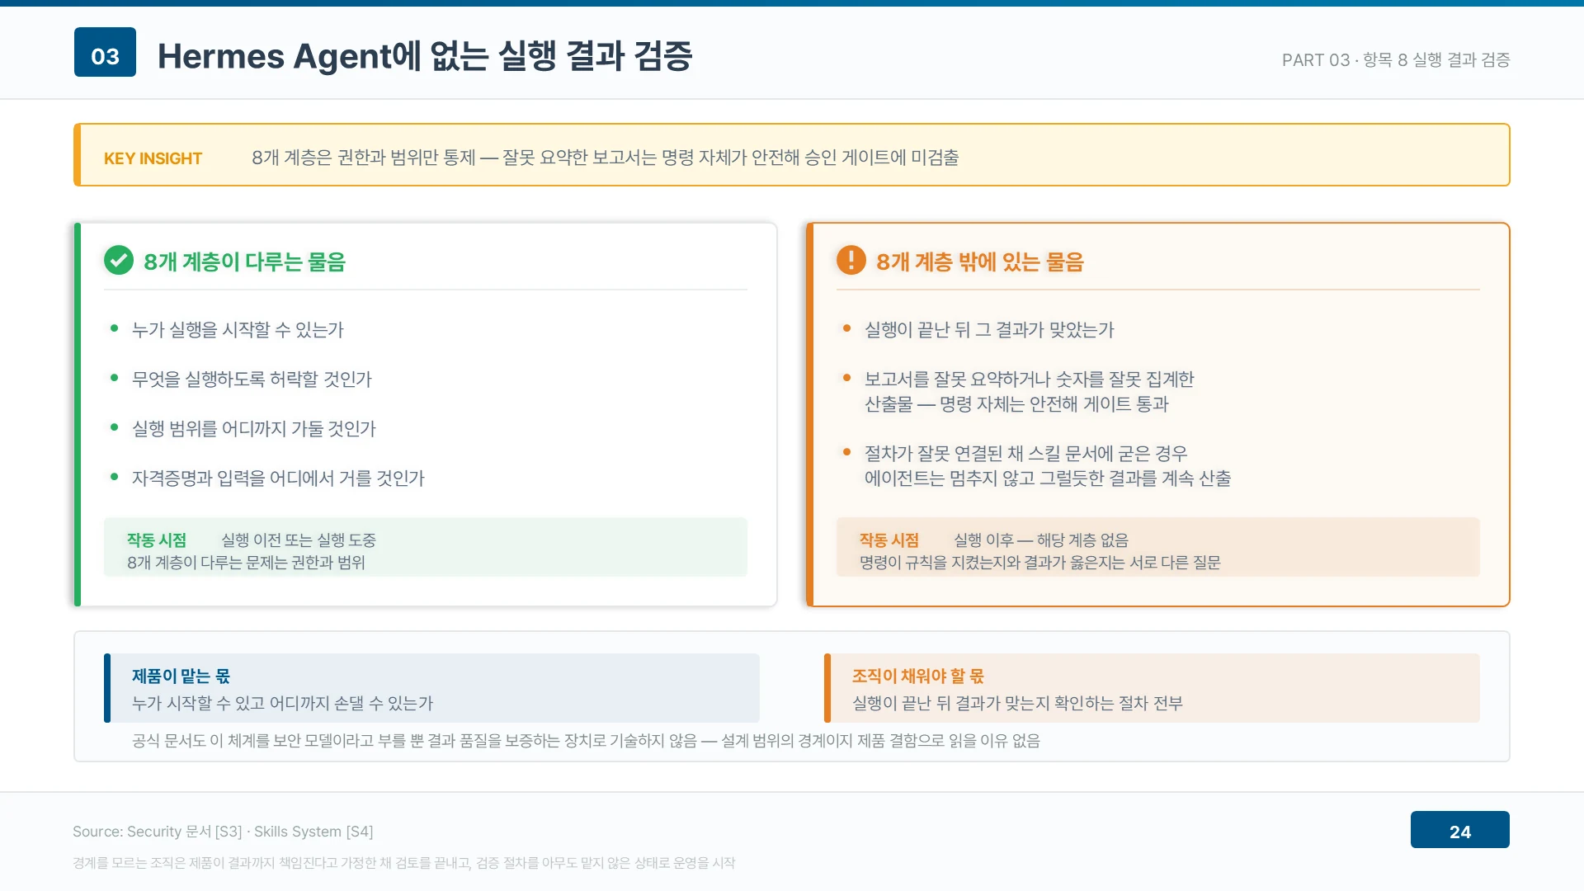1584x891 pixels.
Task: Select line '절차가 잘못 연결된 채 스킬 문서에 굳은 경우'
Action: pyautogui.click(x=1026, y=454)
